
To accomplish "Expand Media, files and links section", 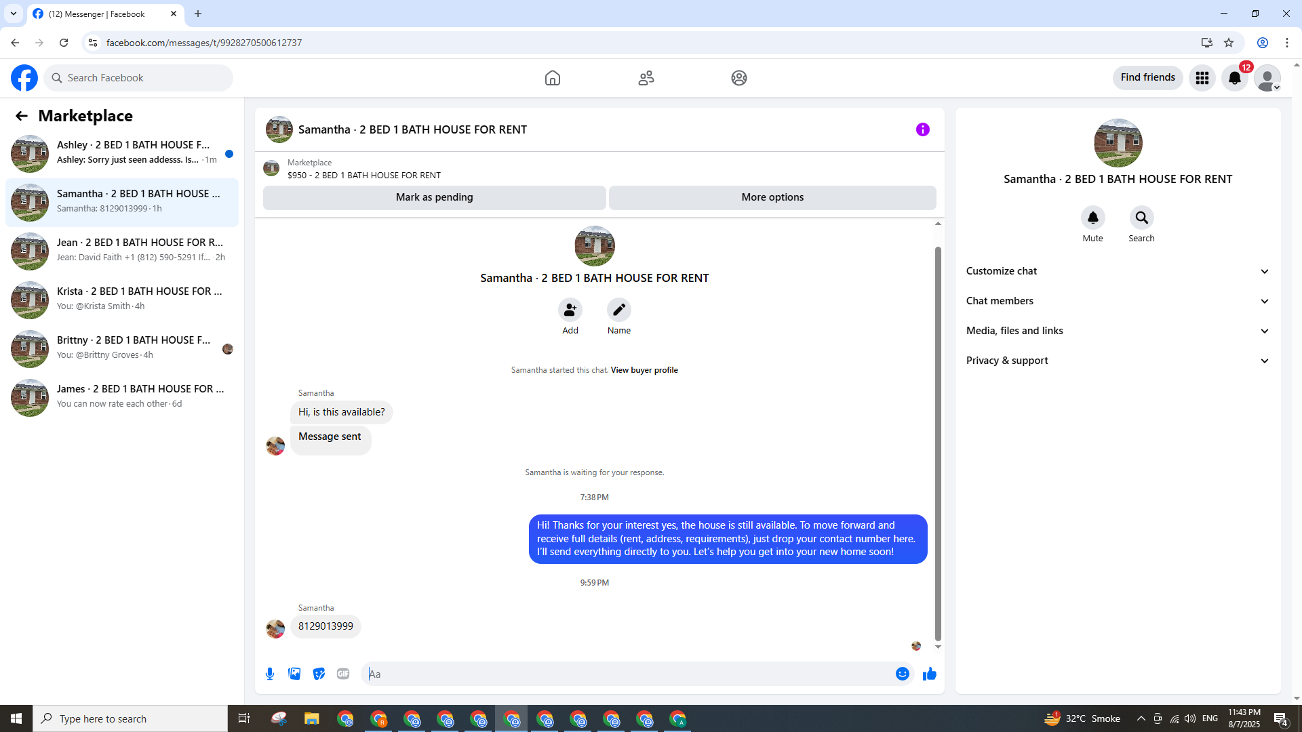I will [x=1117, y=331].
